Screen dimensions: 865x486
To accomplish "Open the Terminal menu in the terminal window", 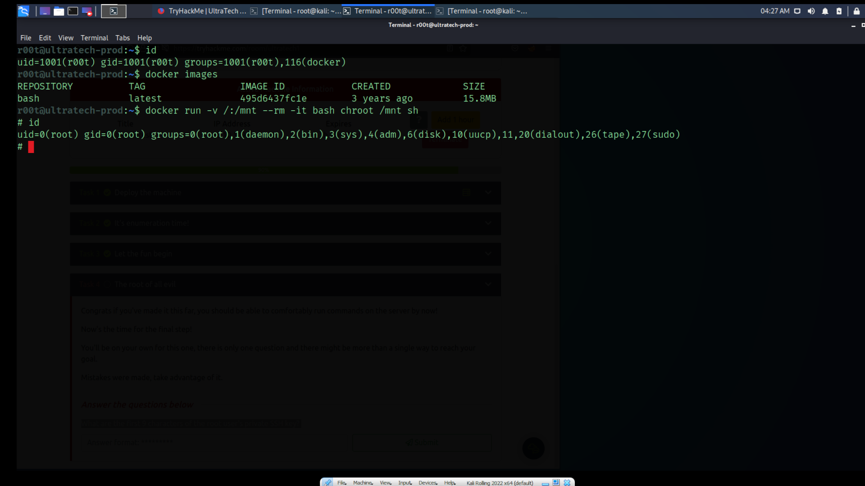I will point(94,38).
